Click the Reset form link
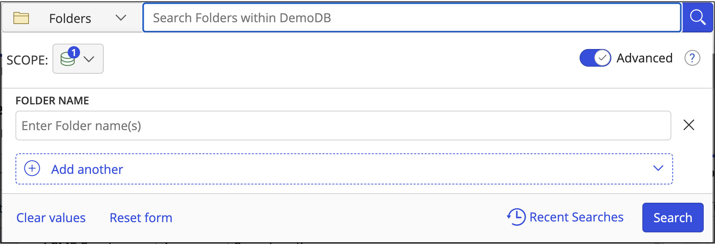The image size is (715, 244). point(141,218)
